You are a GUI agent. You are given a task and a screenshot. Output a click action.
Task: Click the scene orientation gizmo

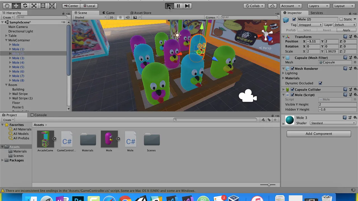click(266, 34)
